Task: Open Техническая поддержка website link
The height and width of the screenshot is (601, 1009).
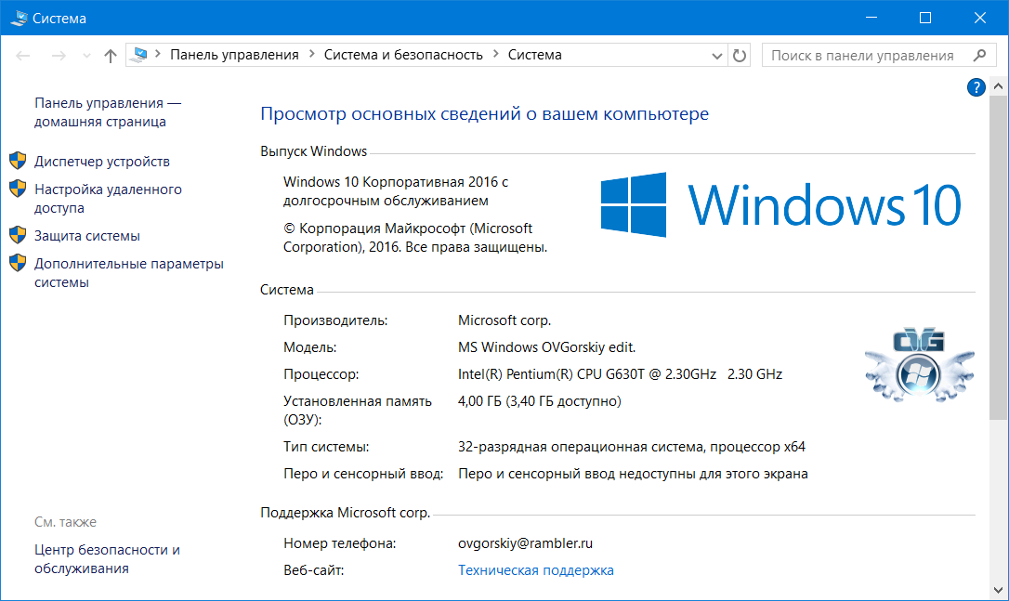Action: click(x=535, y=570)
